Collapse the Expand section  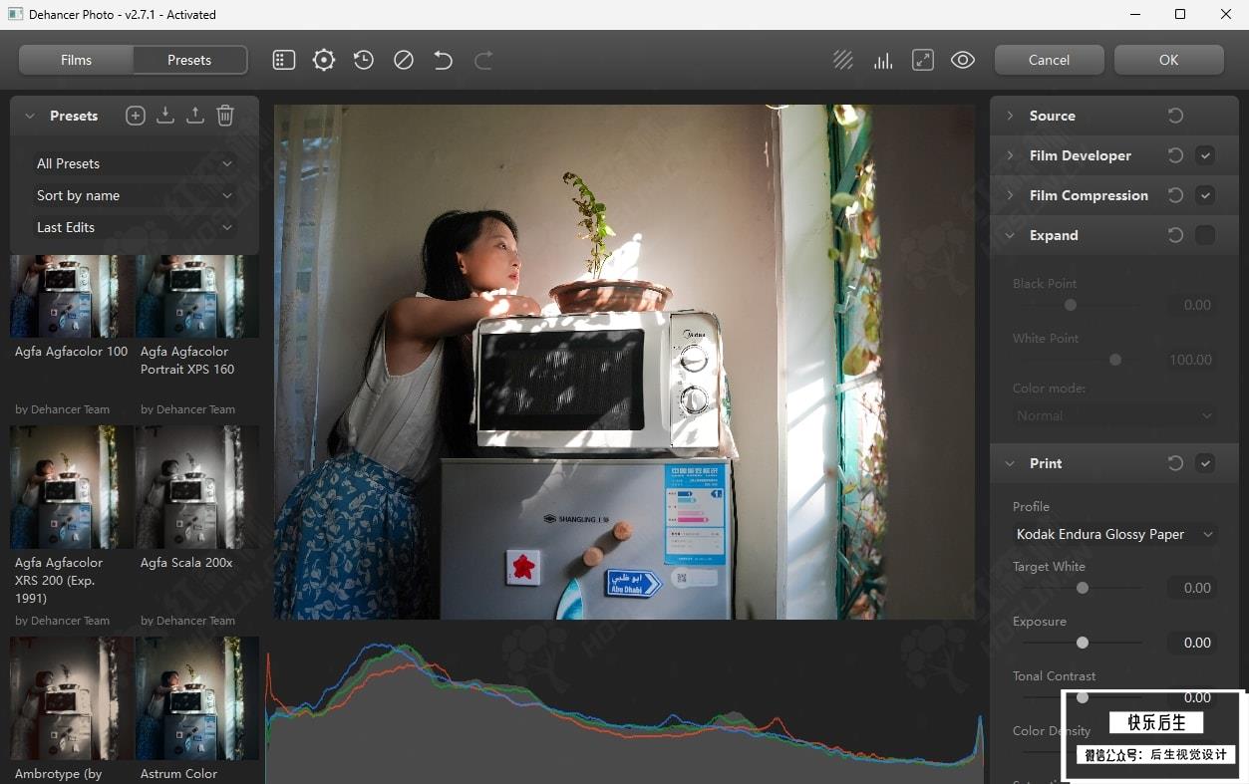pyautogui.click(x=1010, y=235)
